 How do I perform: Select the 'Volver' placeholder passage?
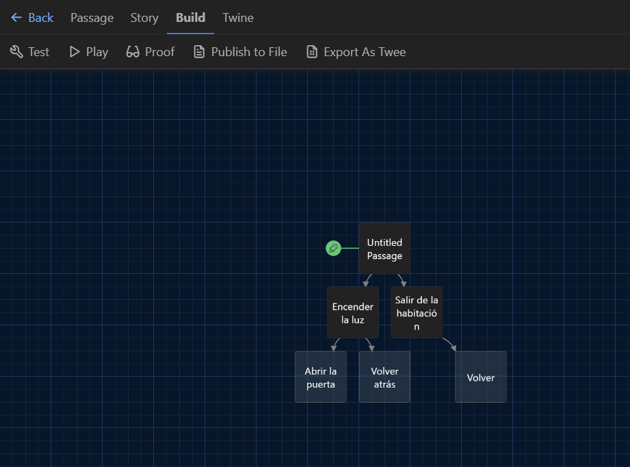point(481,377)
